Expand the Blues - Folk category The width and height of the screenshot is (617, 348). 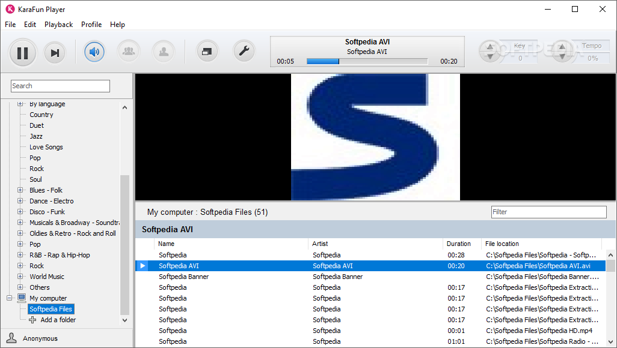pos(20,190)
